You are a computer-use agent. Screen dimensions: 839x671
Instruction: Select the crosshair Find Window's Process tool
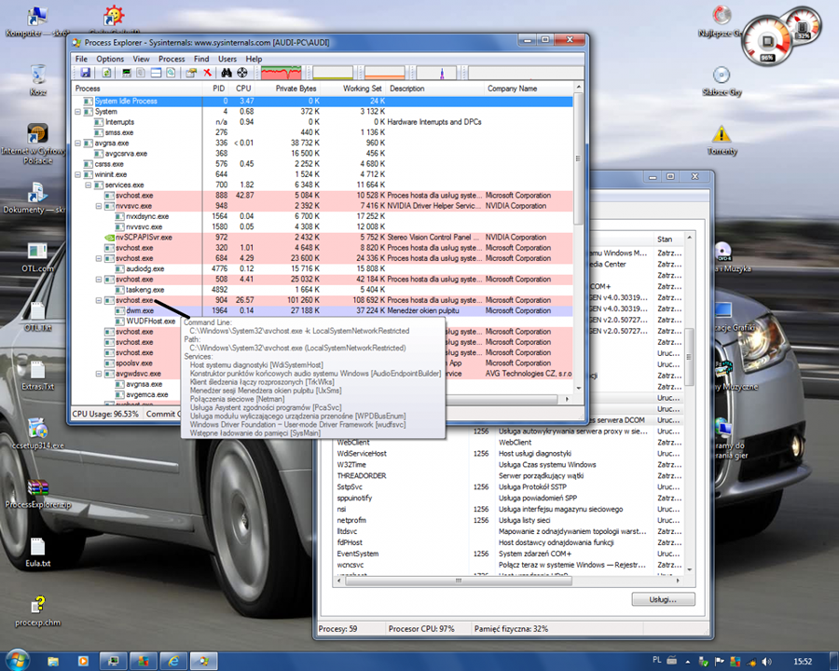click(242, 73)
